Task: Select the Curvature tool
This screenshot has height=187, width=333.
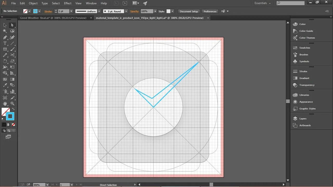Action: (12, 37)
